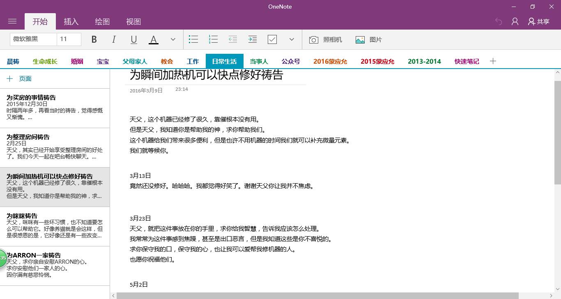Open the 生命成长 section tab
561x299 pixels.
pyautogui.click(x=45, y=61)
